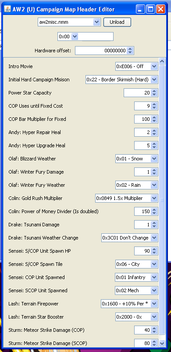Decrease Sturm Meteor Strike Damage (SCOP)
This screenshot has height=352, width=171.
154,345
